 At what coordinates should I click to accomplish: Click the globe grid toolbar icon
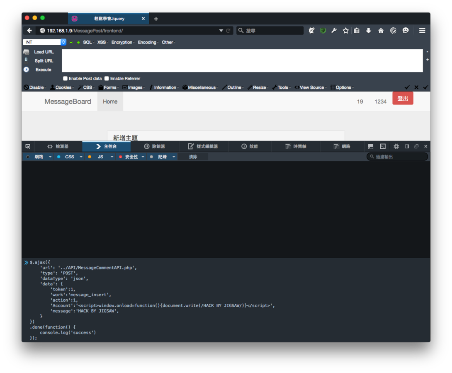pos(393,31)
